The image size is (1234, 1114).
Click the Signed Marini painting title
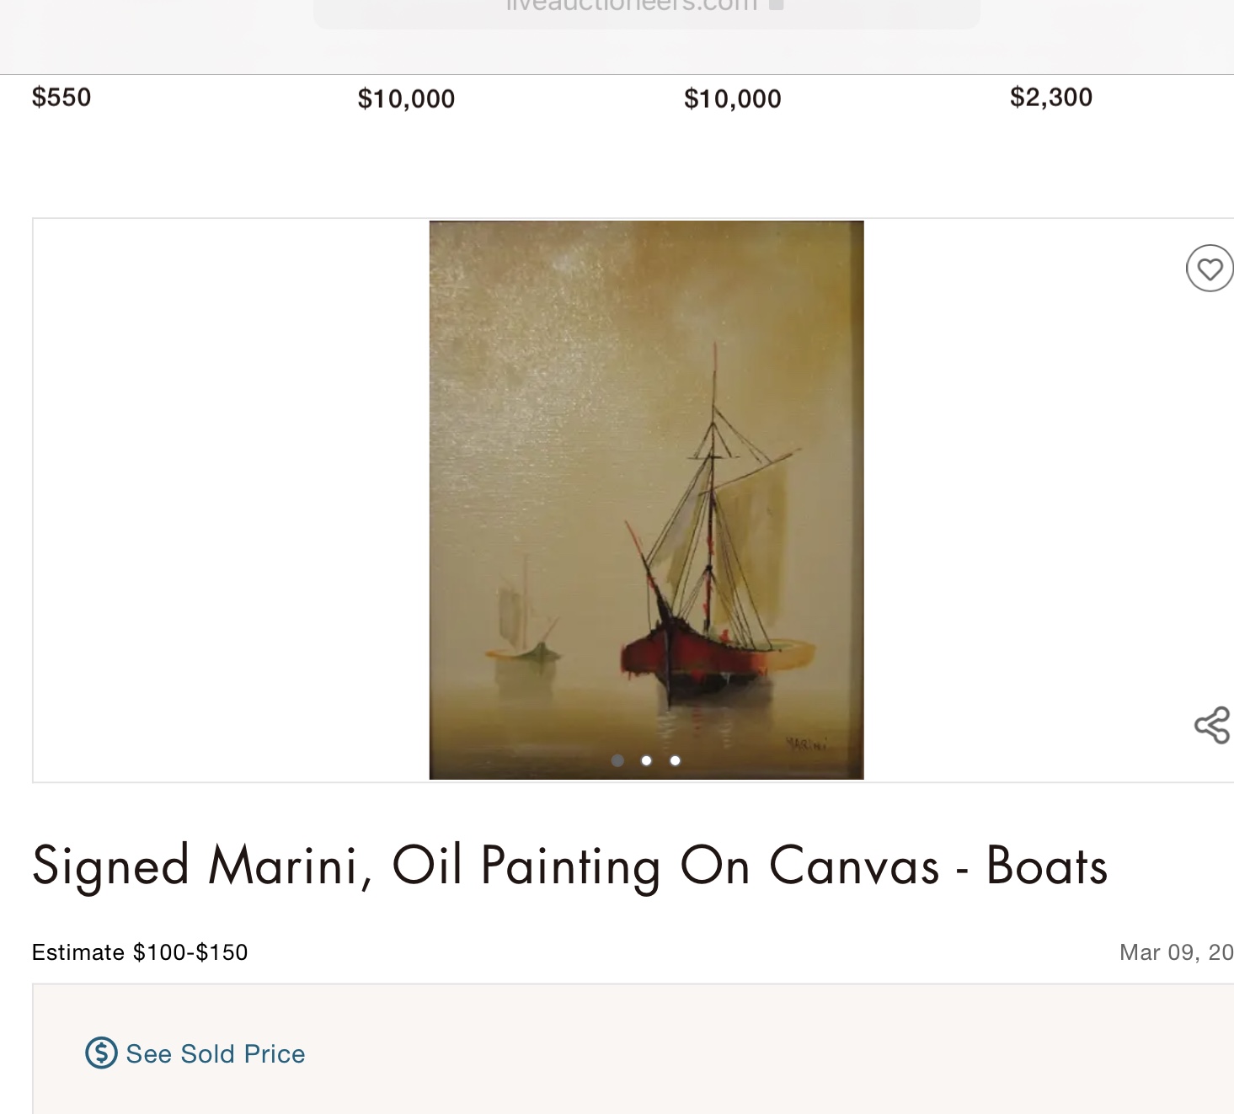click(569, 866)
